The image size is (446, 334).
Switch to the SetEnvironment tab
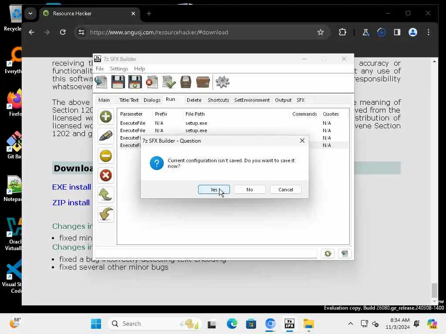click(252, 100)
